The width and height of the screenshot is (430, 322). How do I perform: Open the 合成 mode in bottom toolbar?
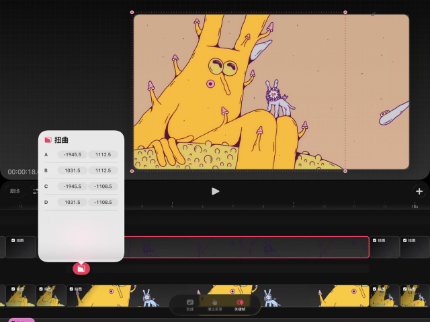pyautogui.click(x=190, y=305)
